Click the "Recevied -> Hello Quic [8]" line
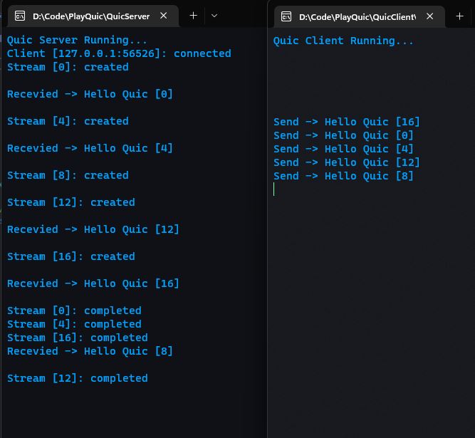This screenshot has width=475, height=438. pyautogui.click(x=90, y=351)
